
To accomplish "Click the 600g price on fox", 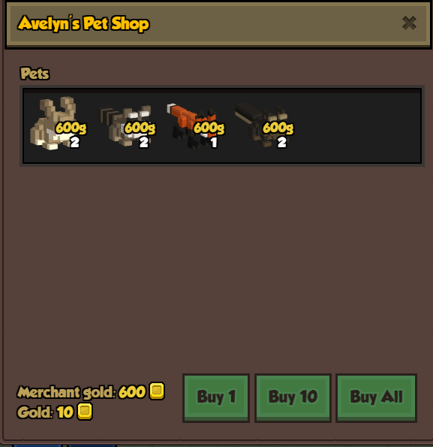I will [209, 128].
